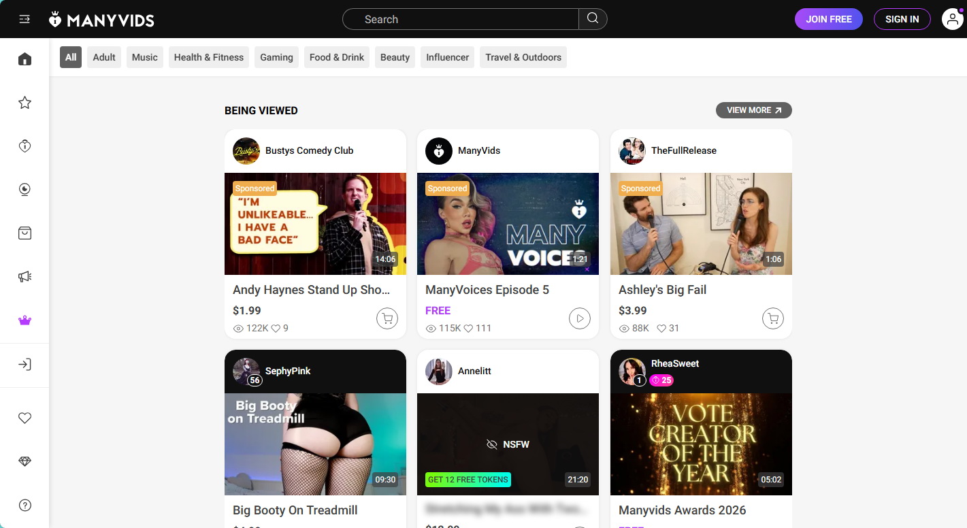Click the SIGN IN button

coord(902,19)
